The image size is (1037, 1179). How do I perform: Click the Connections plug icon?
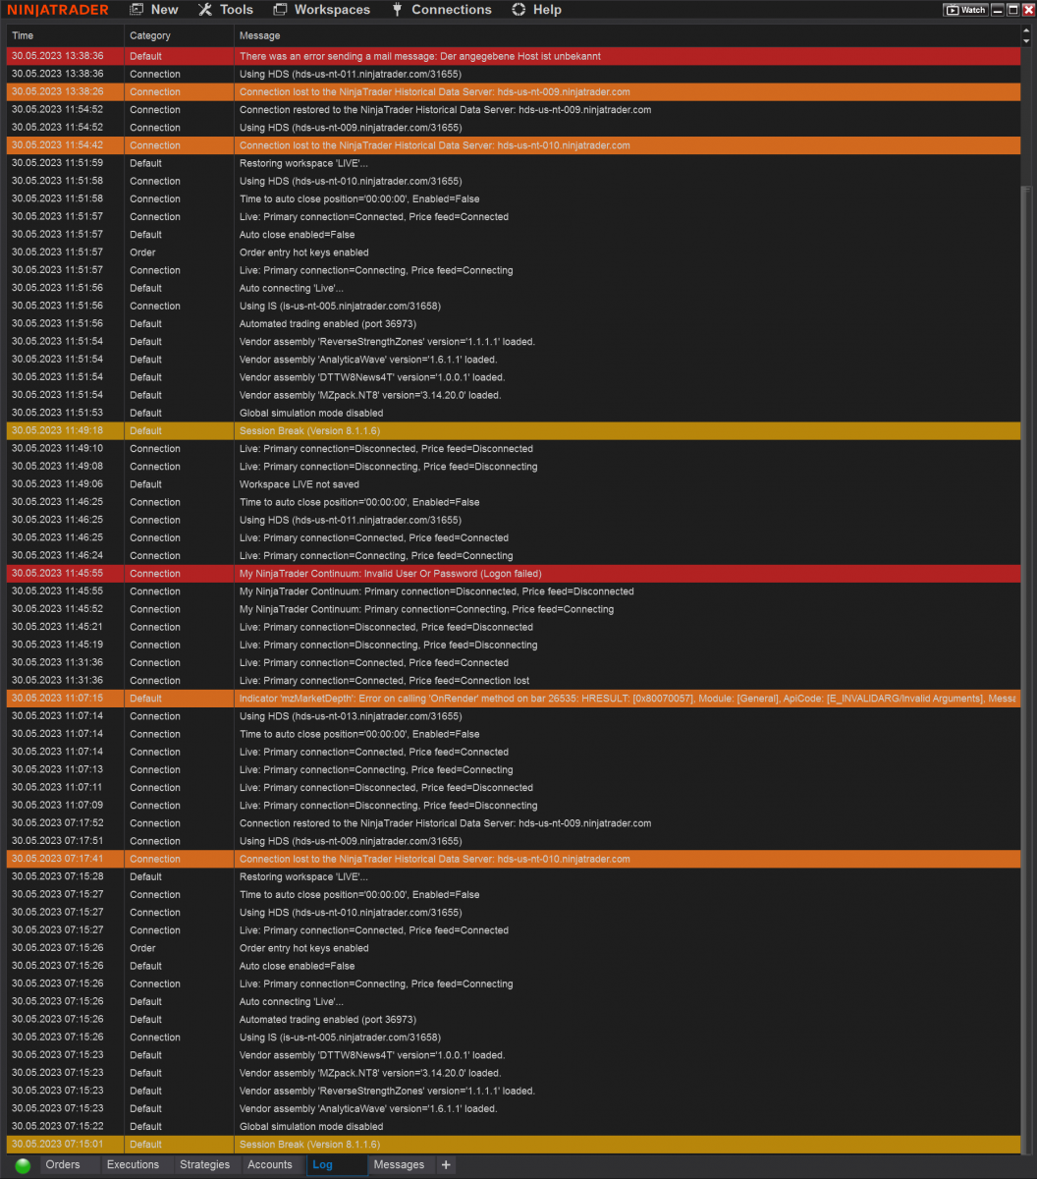(397, 10)
